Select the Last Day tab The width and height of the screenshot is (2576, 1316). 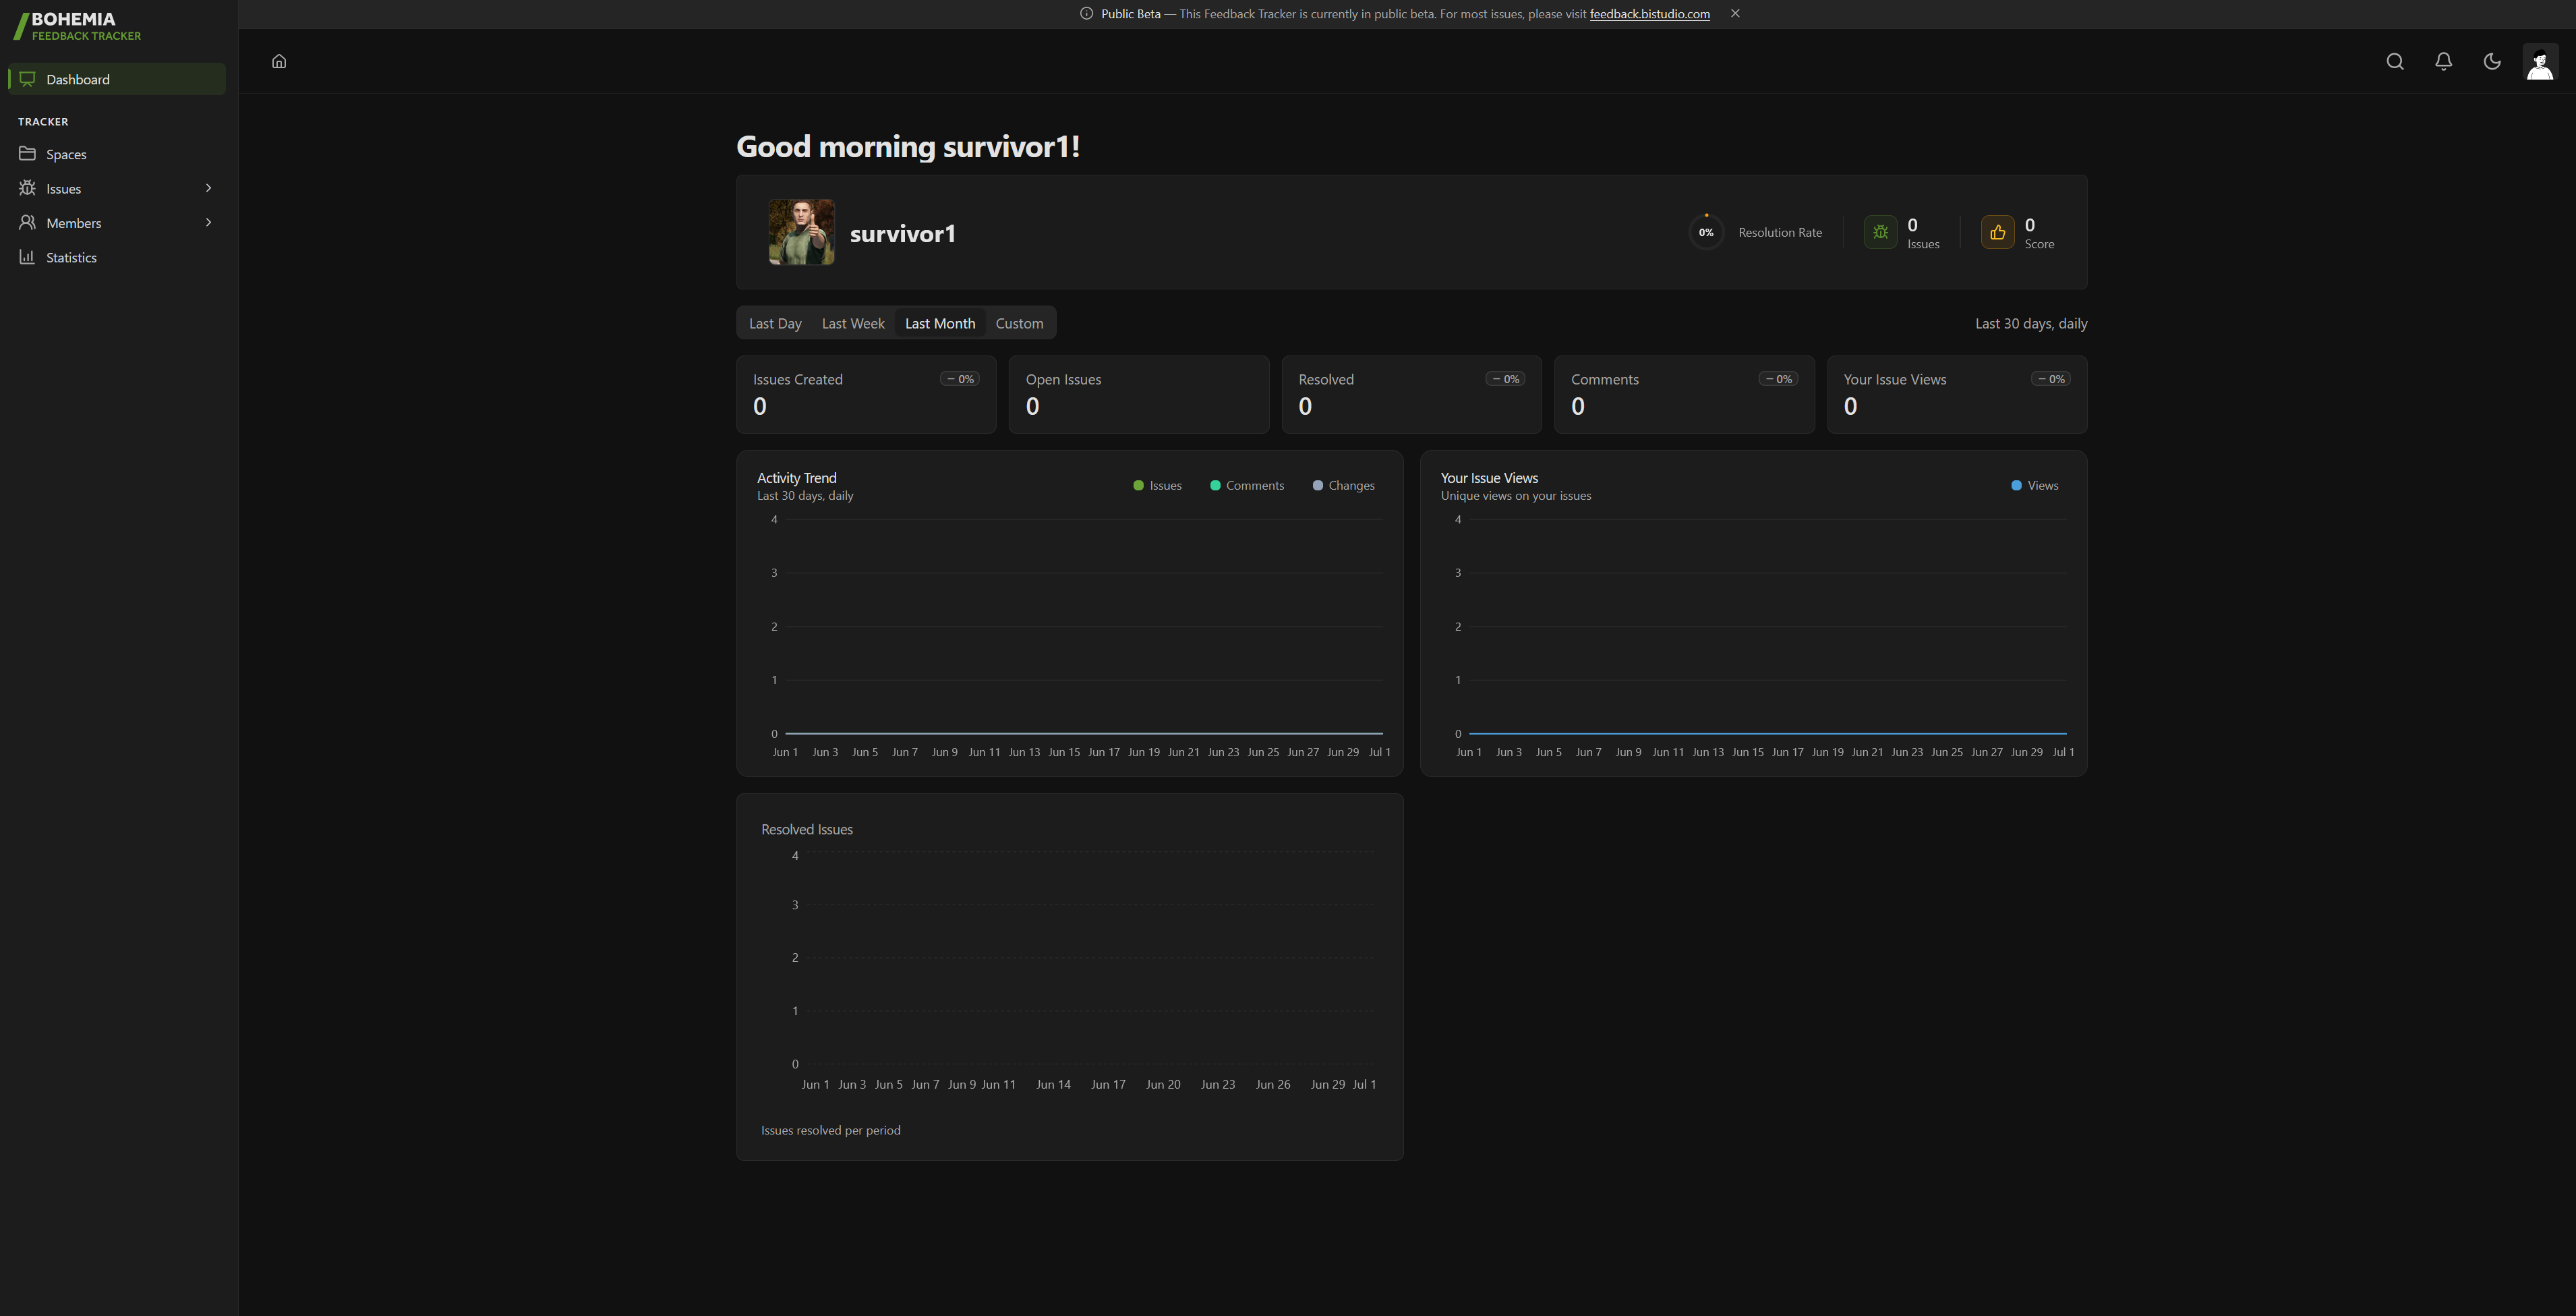775,323
